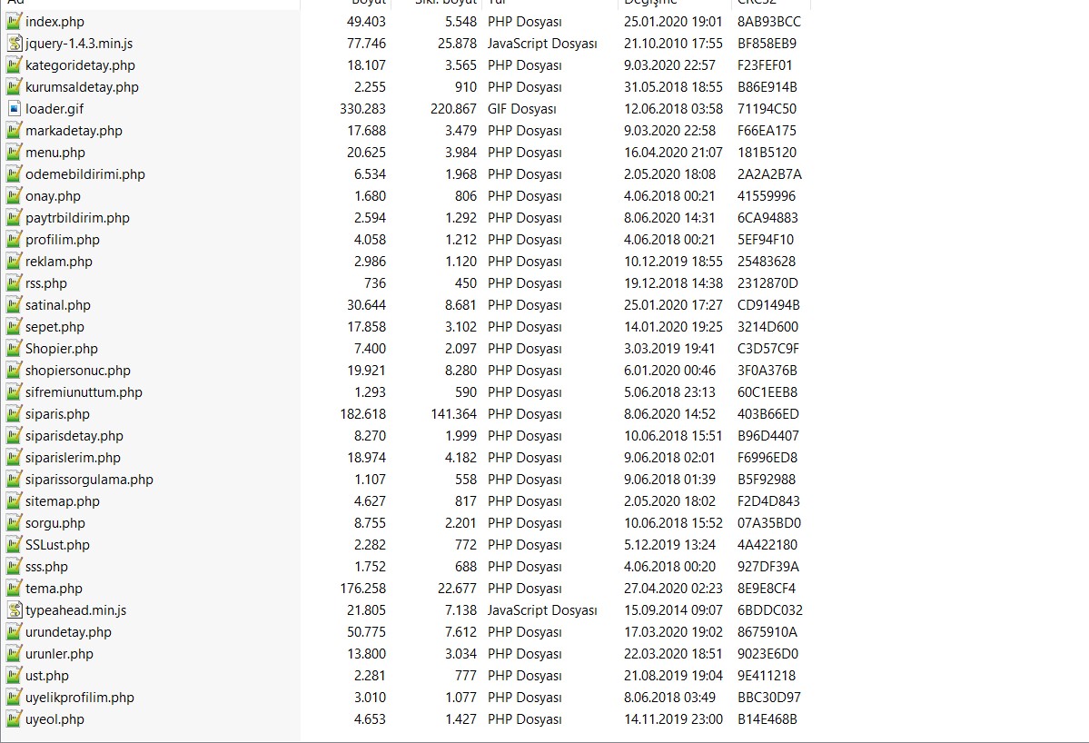Select paytrbildirim.php in the list
This screenshot has width=1089, height=743.
[x=78, y=218]
